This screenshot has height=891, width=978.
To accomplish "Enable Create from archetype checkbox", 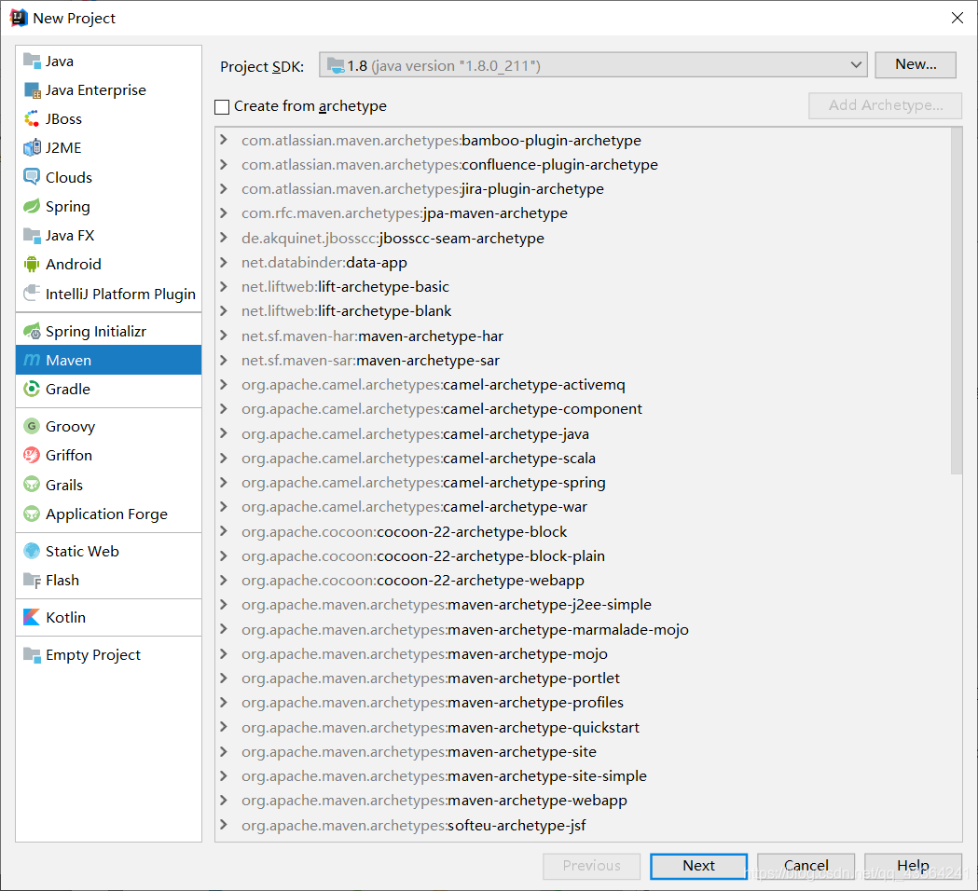I will click(221, 106).
